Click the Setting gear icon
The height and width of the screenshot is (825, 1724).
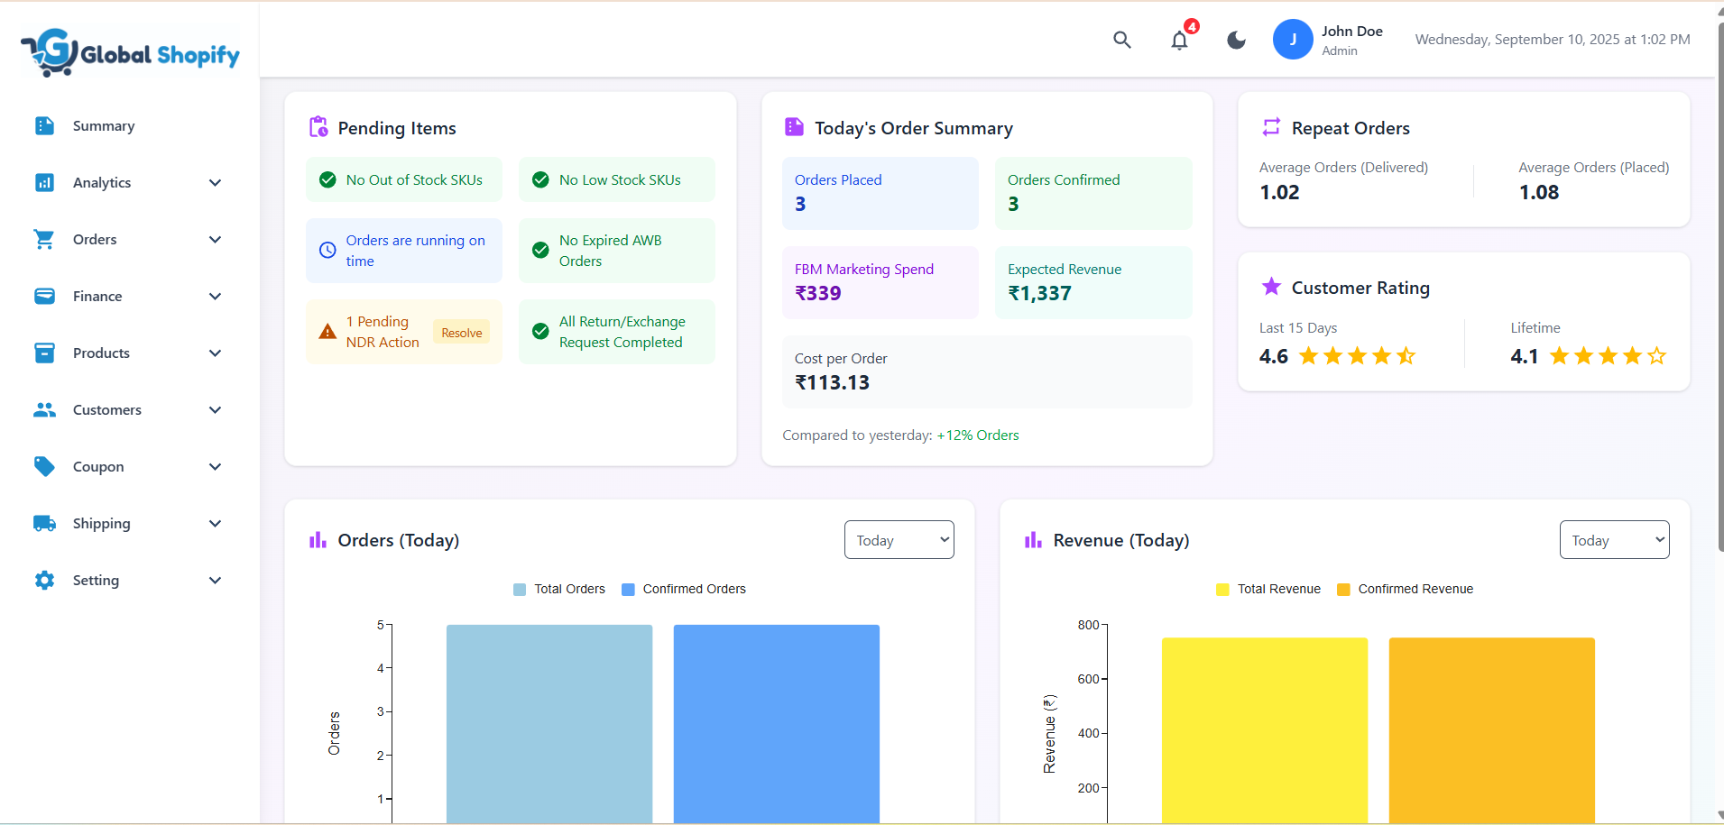point(44,580)
